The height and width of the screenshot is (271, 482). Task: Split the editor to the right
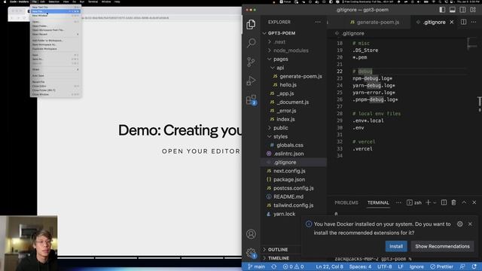click(x=463, y=22)
